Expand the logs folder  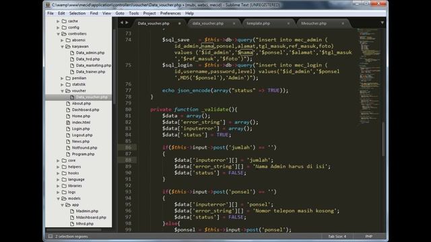click(x=58, y=192)
